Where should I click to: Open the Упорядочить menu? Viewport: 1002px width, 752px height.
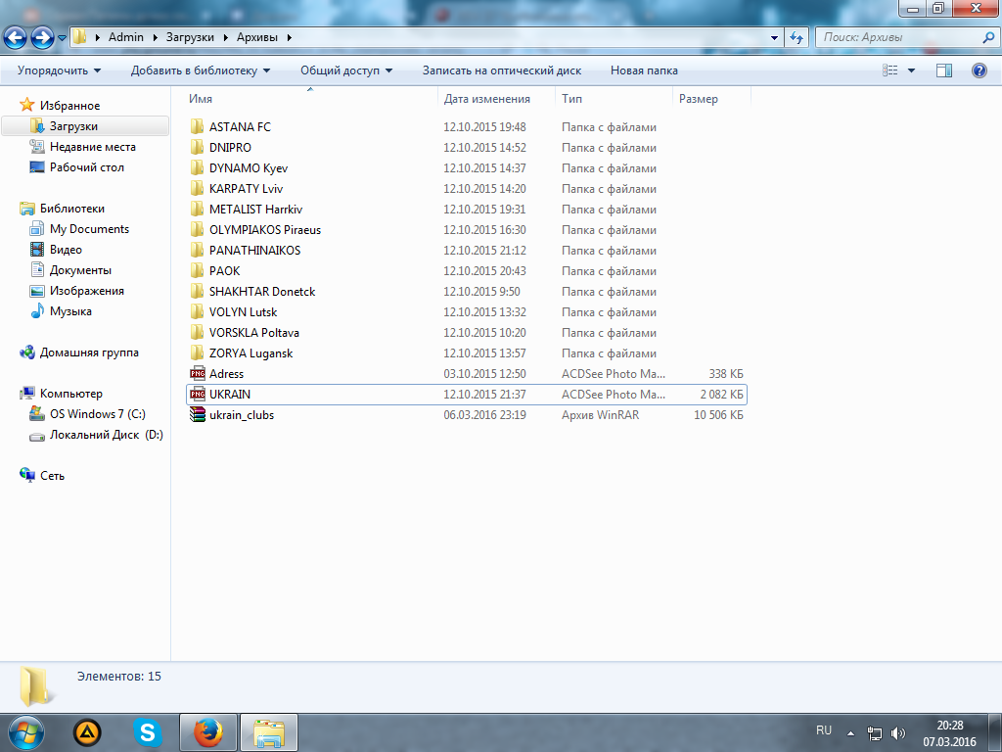[x=59, y=70]
